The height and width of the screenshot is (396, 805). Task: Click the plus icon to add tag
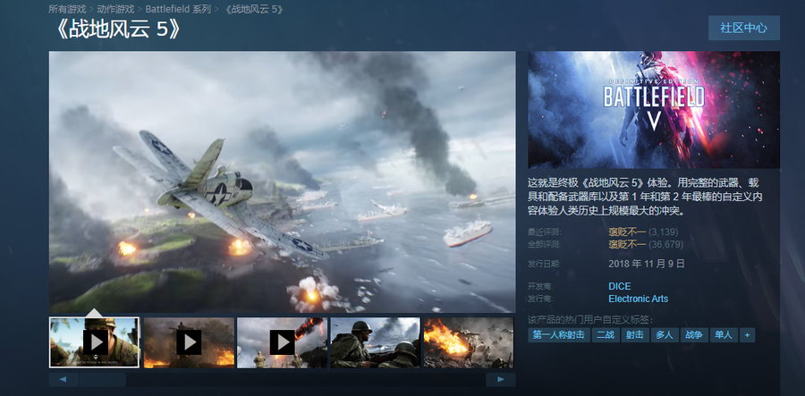747,335
